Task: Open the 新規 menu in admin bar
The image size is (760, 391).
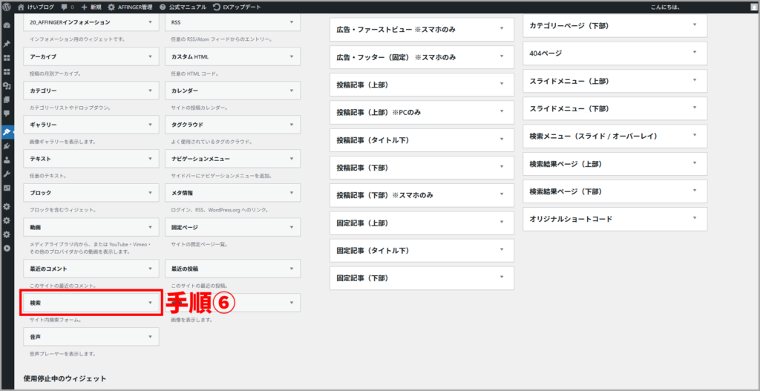Action: tap(91, 7)
